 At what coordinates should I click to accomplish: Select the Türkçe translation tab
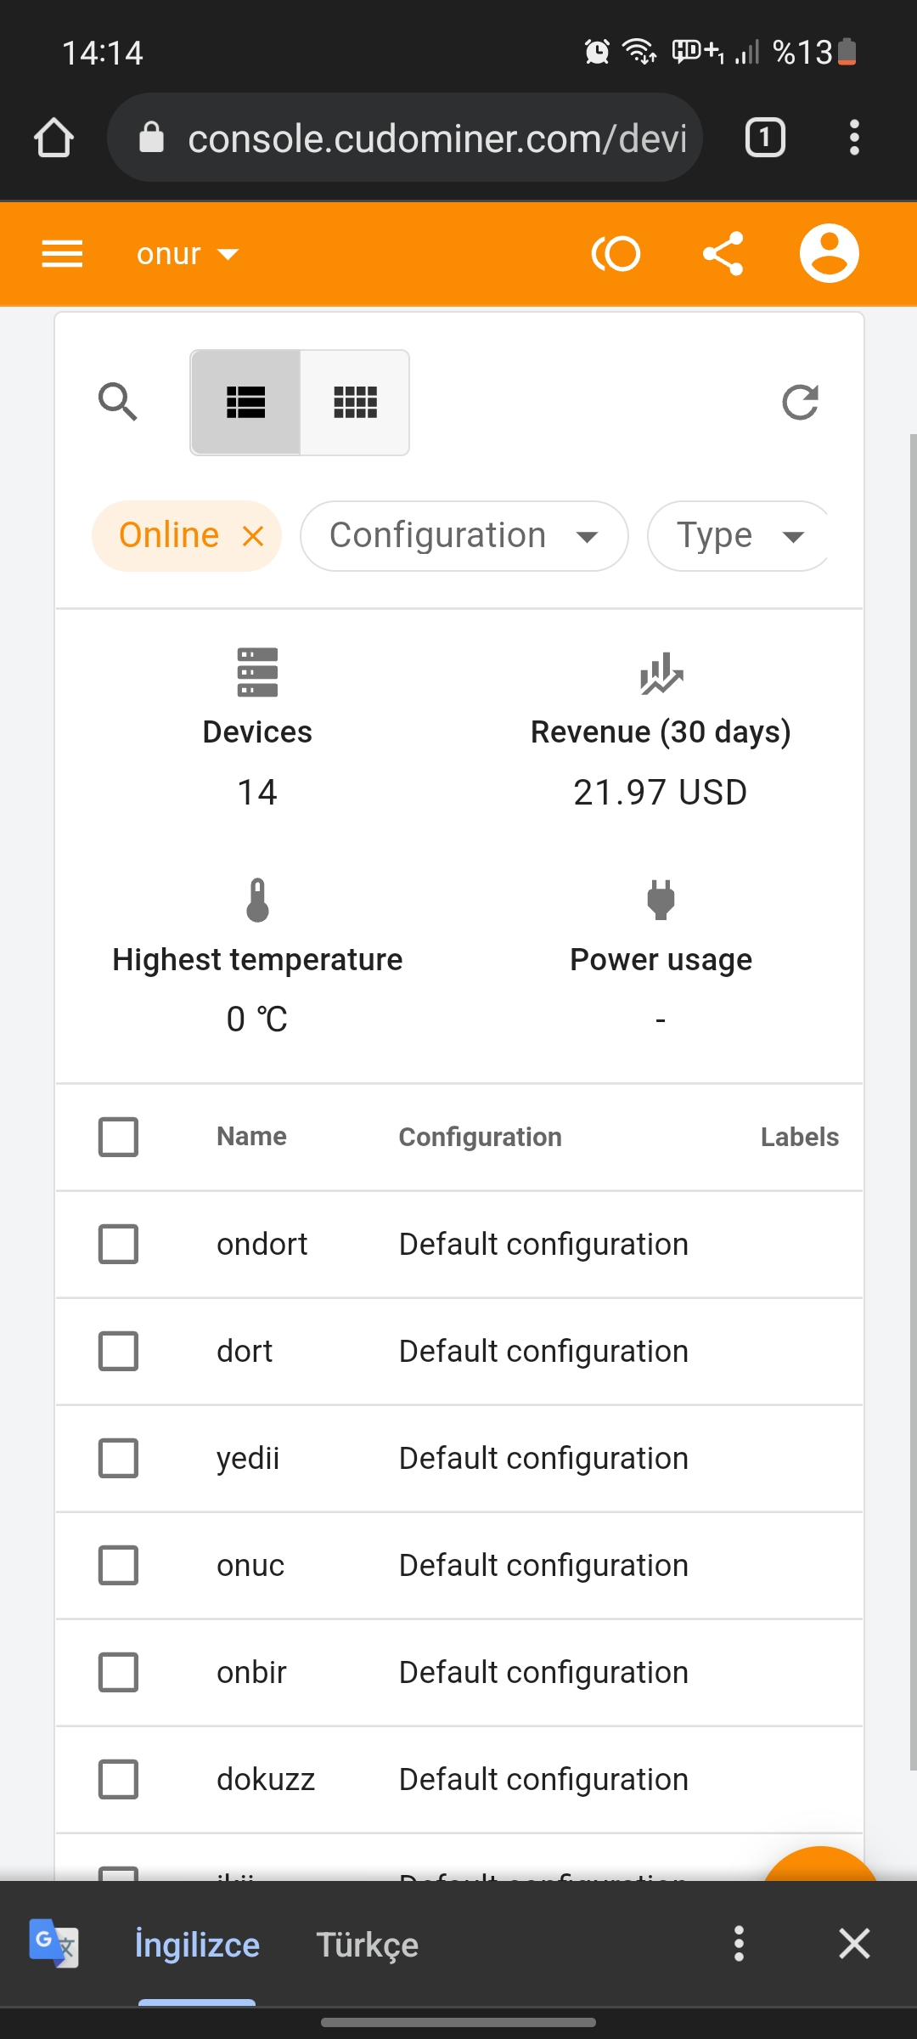368,1945
